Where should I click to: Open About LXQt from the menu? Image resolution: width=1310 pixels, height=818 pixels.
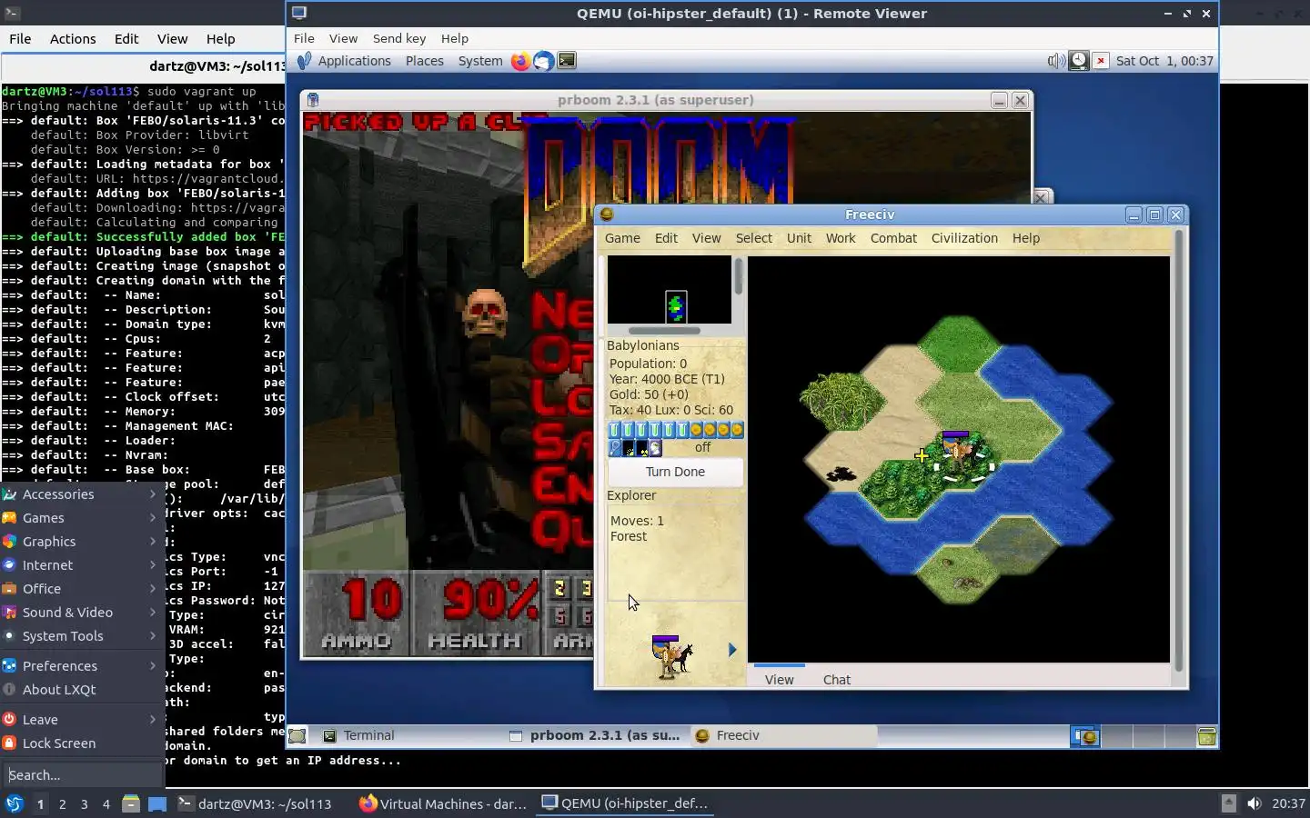[81, 690]
